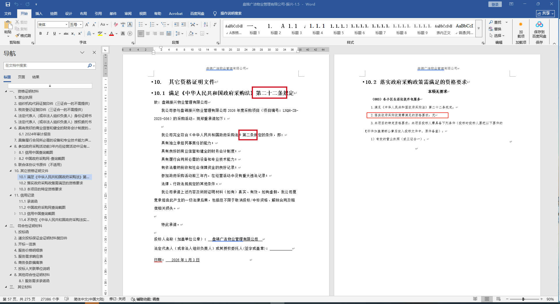Clear all formatting with the eraser icon
The height and width of the screenshot is (304, 560).
click(116, 25)
